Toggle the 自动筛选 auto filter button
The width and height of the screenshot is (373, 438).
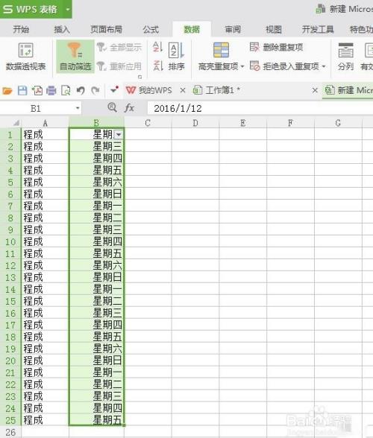(75, 56)
